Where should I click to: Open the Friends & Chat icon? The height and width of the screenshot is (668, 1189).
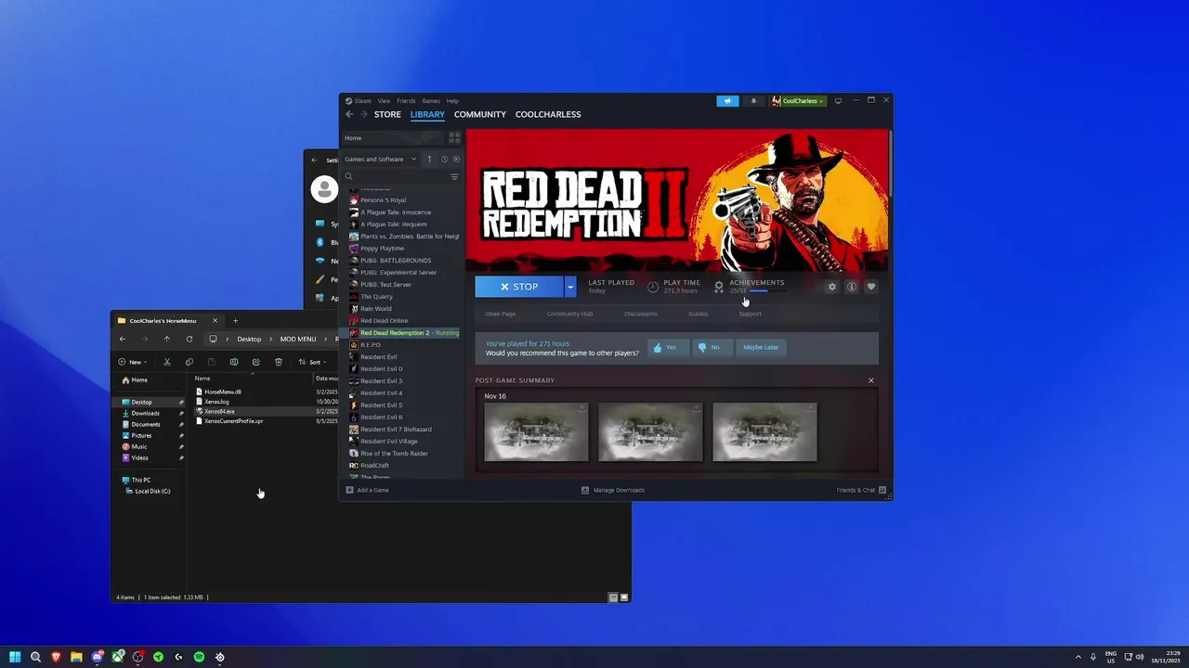(882, 490)
